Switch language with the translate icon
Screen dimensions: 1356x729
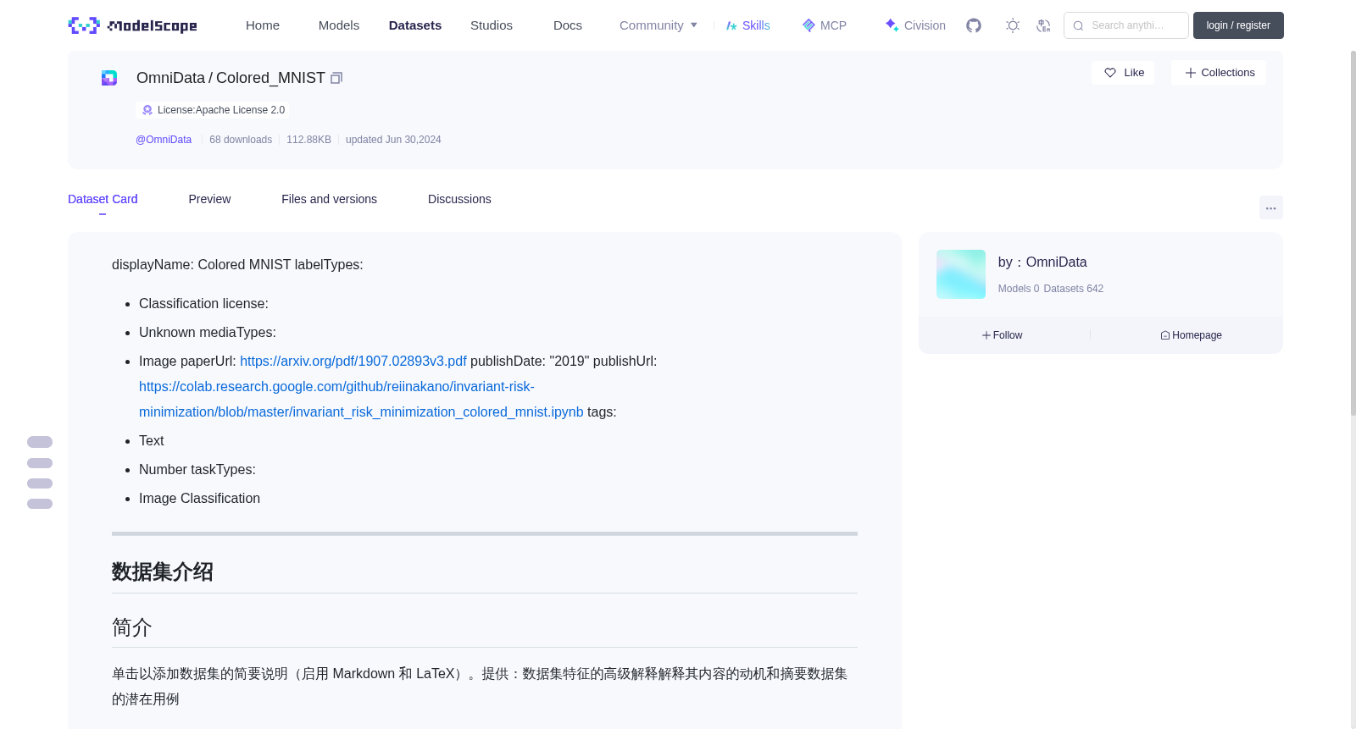click(1043, 25)
